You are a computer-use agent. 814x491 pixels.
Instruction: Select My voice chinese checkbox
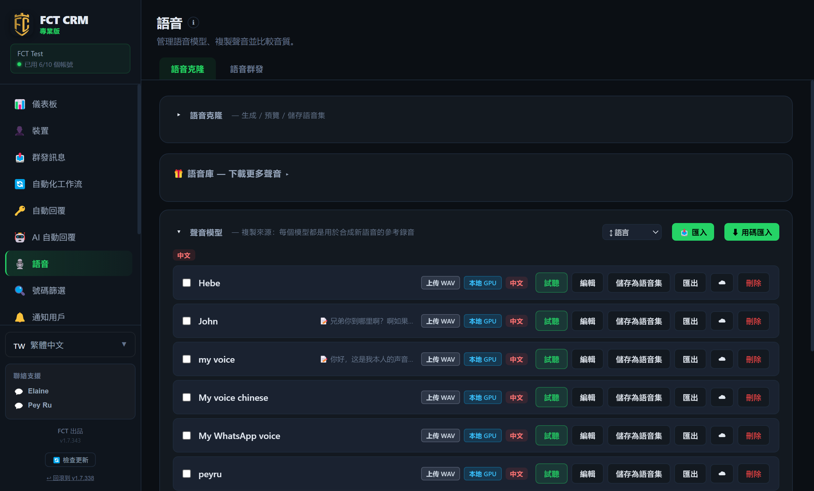(187, 398)
